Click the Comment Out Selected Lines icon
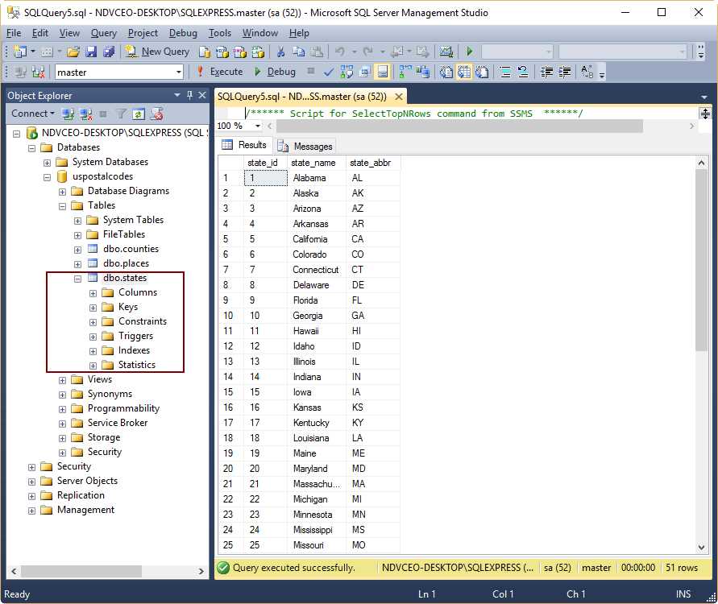The image size is (718, 604). click(505, 72)
